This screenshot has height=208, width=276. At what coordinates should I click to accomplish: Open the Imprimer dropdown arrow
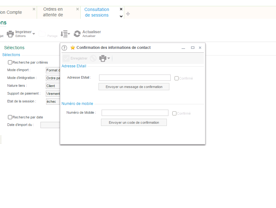click(x=34, y=34)
